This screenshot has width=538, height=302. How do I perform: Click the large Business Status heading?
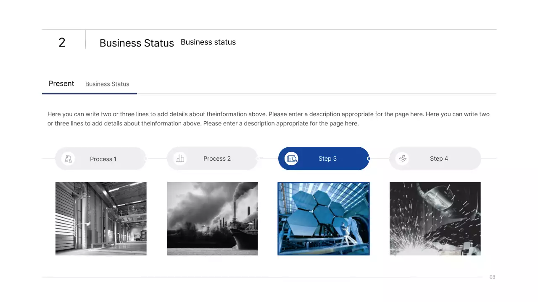tap(137, 43)
